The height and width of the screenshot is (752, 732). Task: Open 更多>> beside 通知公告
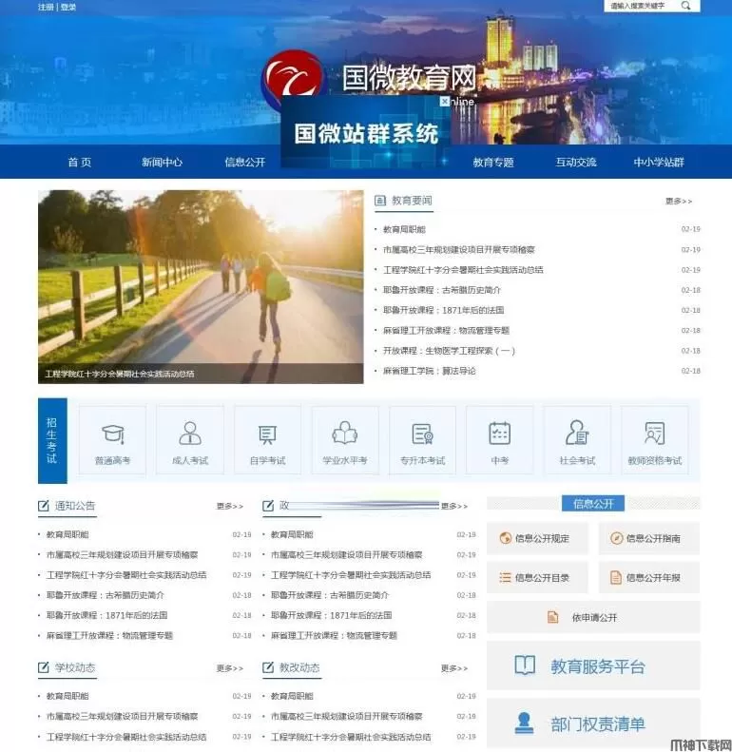(230, 506)
